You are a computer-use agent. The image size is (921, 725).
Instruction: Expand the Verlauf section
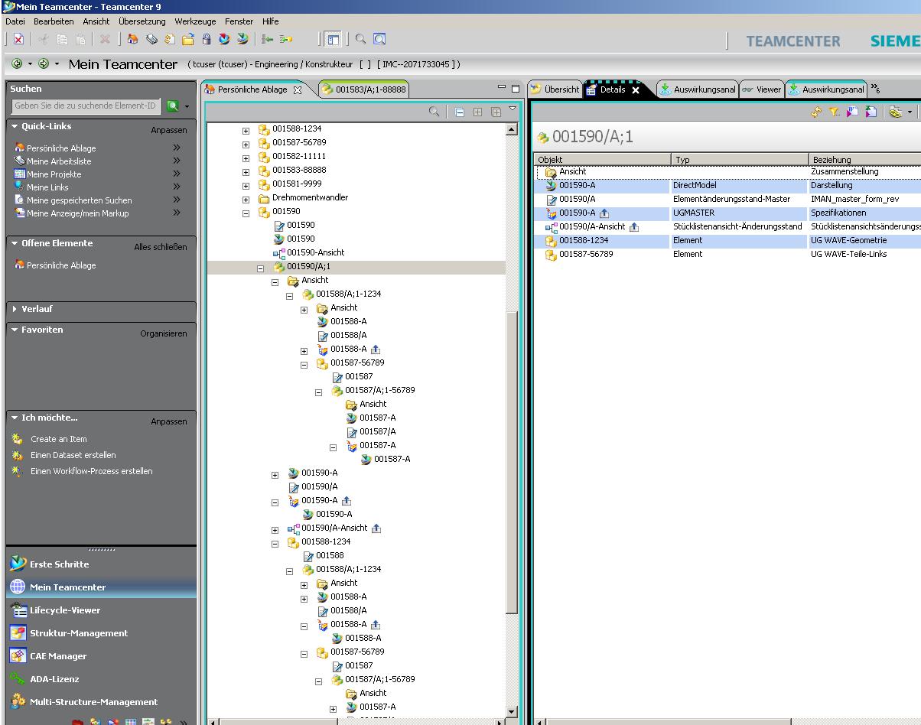(15, 309)
